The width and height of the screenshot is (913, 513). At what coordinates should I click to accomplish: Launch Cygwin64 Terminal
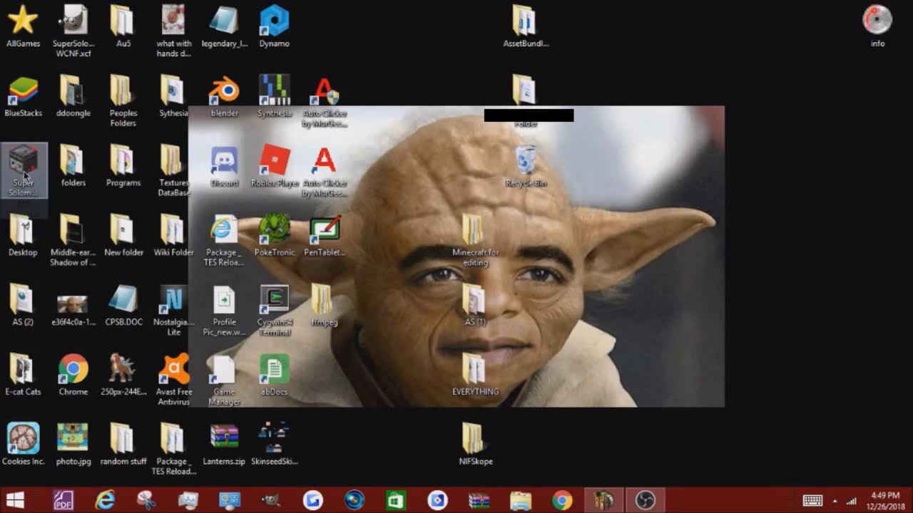[x=274, y=310]
